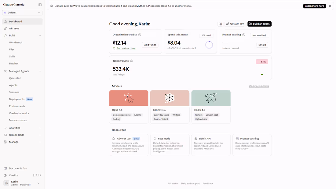336x189 pixels.
Task: Open the Sonnet 4.6 model card image
Action: tap(170, 98)
